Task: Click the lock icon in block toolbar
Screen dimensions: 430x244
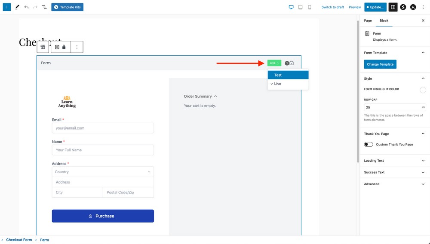Action: click(64, 47)
